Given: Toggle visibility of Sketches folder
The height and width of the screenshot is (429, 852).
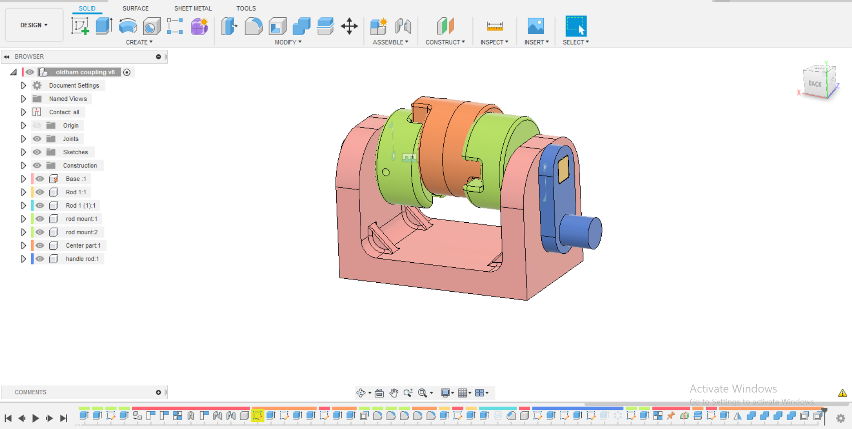Looking at the screenshot, I should tap(37, 152).
